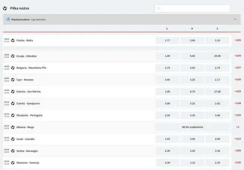Click the ball icon for Albania - Rosja

coord(13,127)
